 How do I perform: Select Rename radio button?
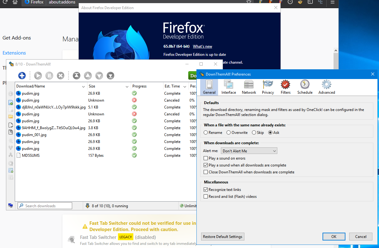click(x=206, y=133)
